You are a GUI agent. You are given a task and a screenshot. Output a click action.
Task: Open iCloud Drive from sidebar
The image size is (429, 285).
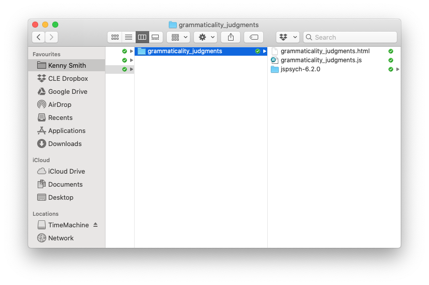coord(66,171)
